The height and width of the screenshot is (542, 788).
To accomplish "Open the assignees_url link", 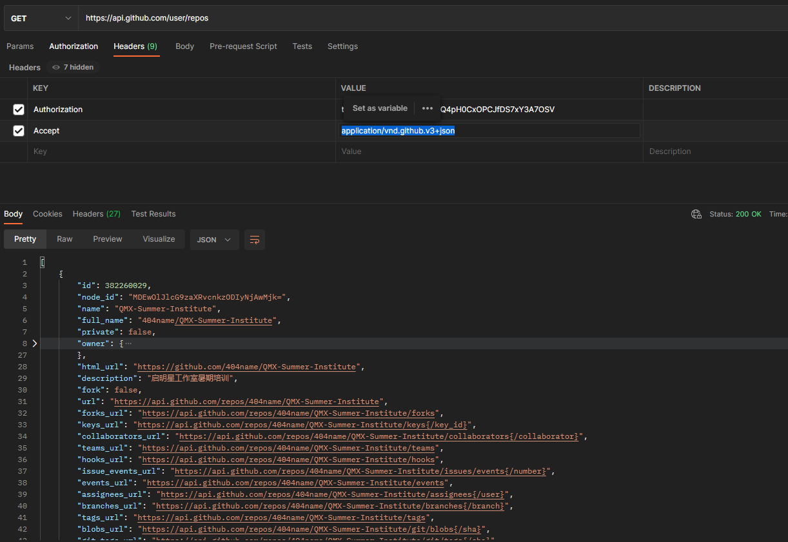I will (x=333, y=494).
